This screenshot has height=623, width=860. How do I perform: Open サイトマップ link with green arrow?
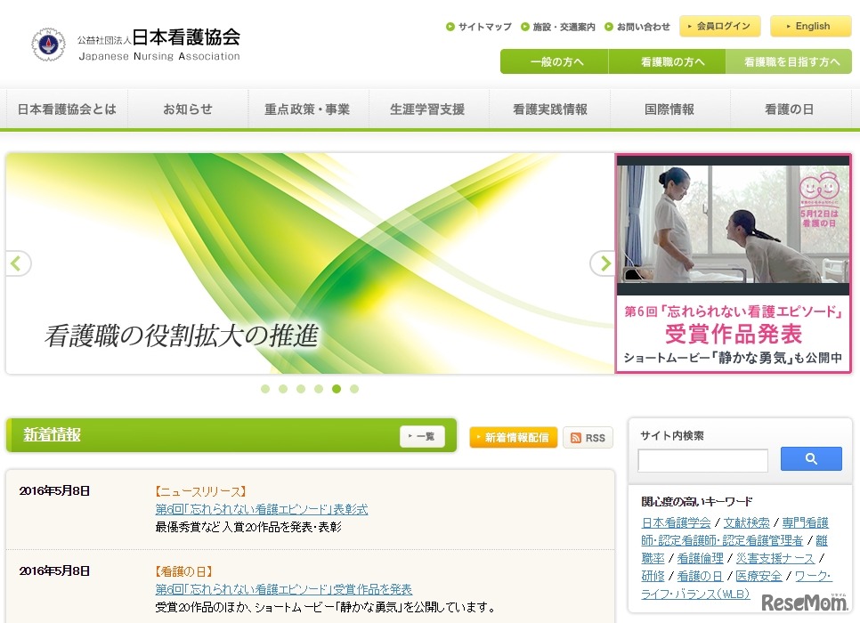coord(479,27)
